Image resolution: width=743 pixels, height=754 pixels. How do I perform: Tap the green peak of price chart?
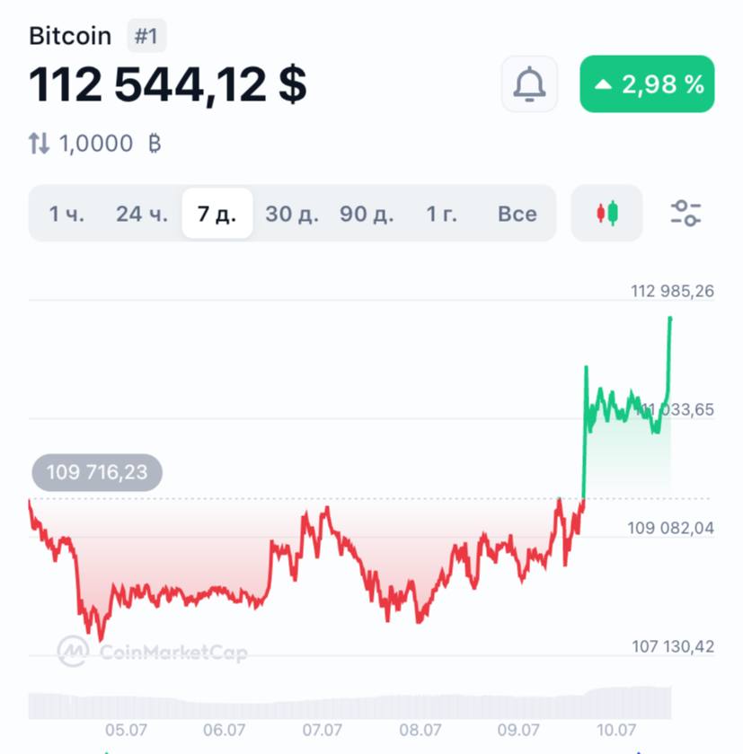(x=670, y=319)
